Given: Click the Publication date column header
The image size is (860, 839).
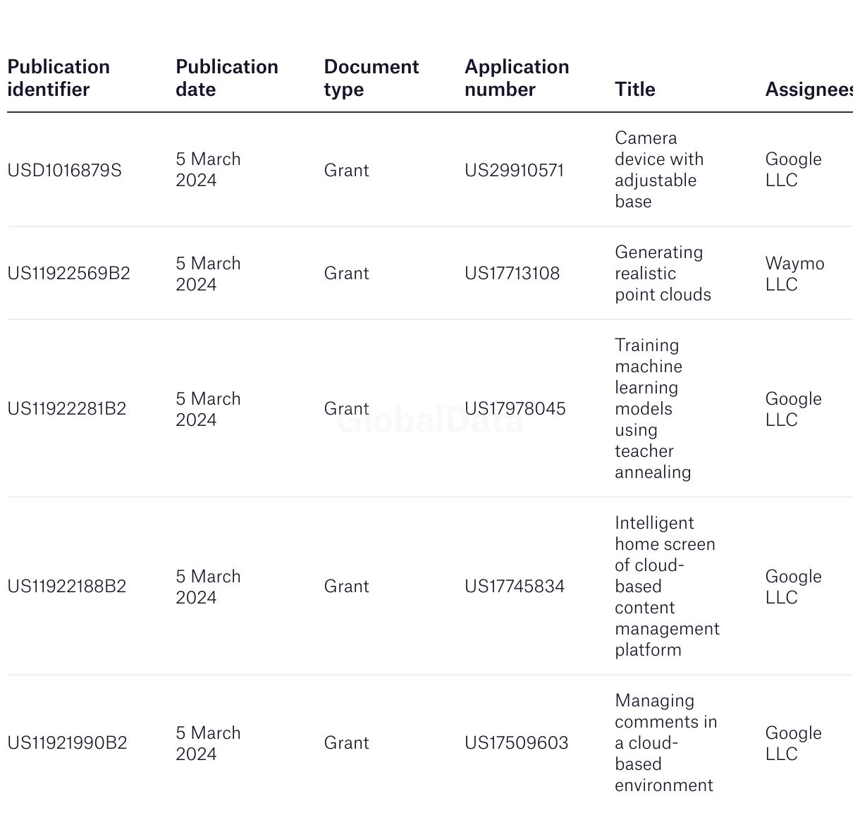Looking at the screenshot, I should click(226, 78).
